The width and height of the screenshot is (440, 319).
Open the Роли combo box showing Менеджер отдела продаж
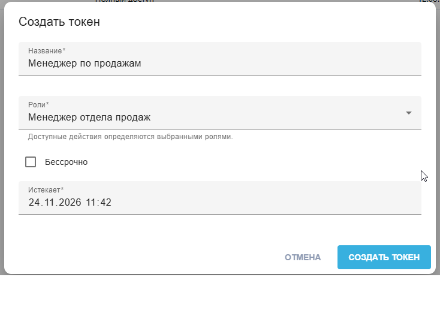220,113
